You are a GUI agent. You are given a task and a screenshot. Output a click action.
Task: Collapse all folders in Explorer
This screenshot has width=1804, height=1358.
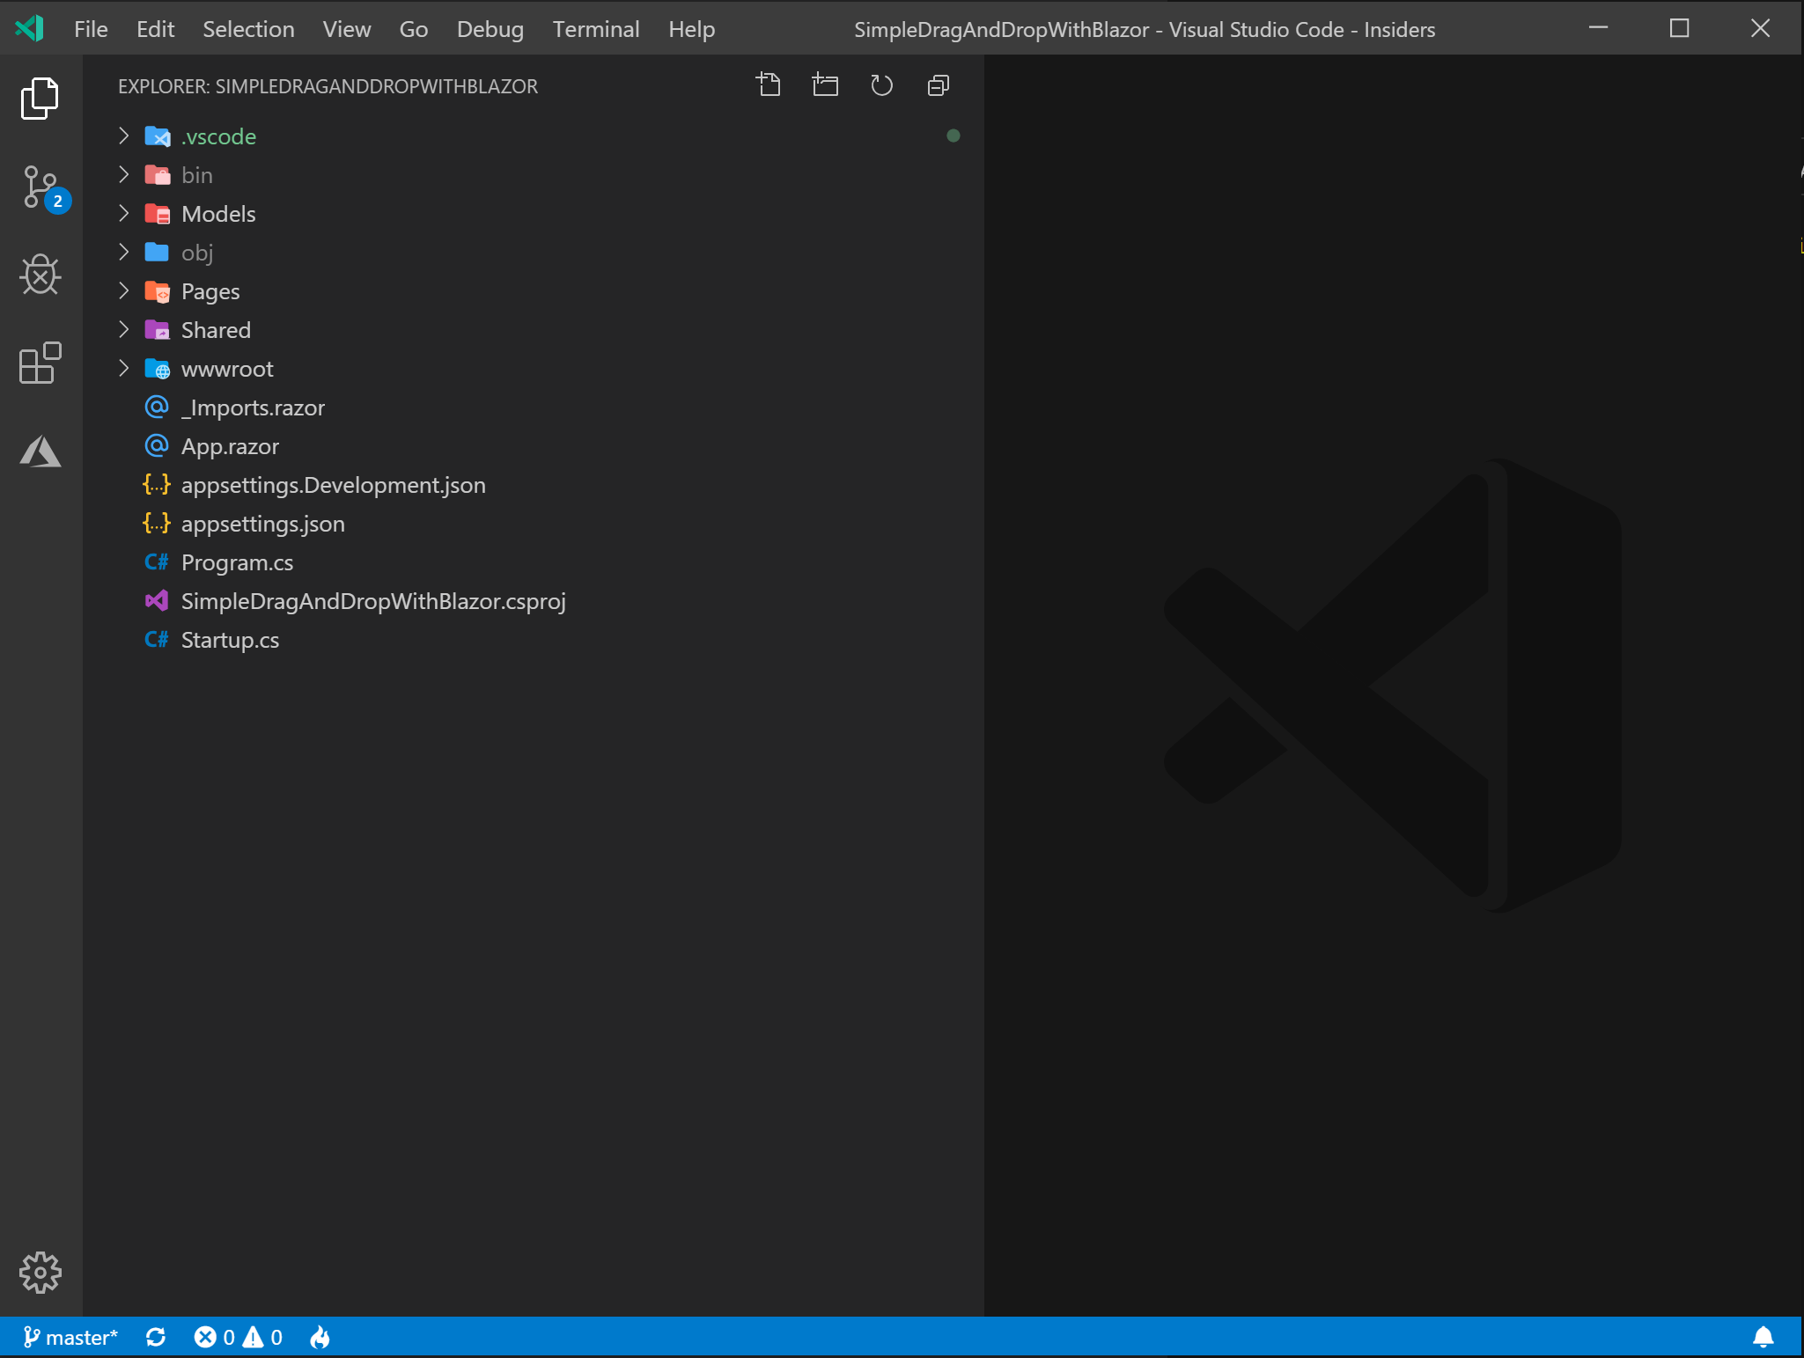pyautogui.click(x=939, y=85)
